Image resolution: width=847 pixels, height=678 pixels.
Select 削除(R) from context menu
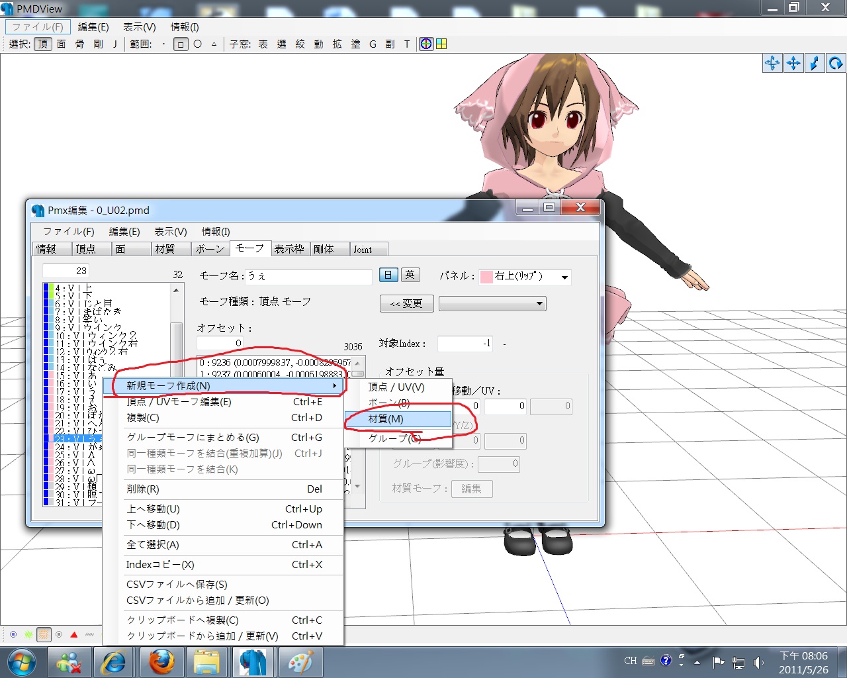point(224,489)
